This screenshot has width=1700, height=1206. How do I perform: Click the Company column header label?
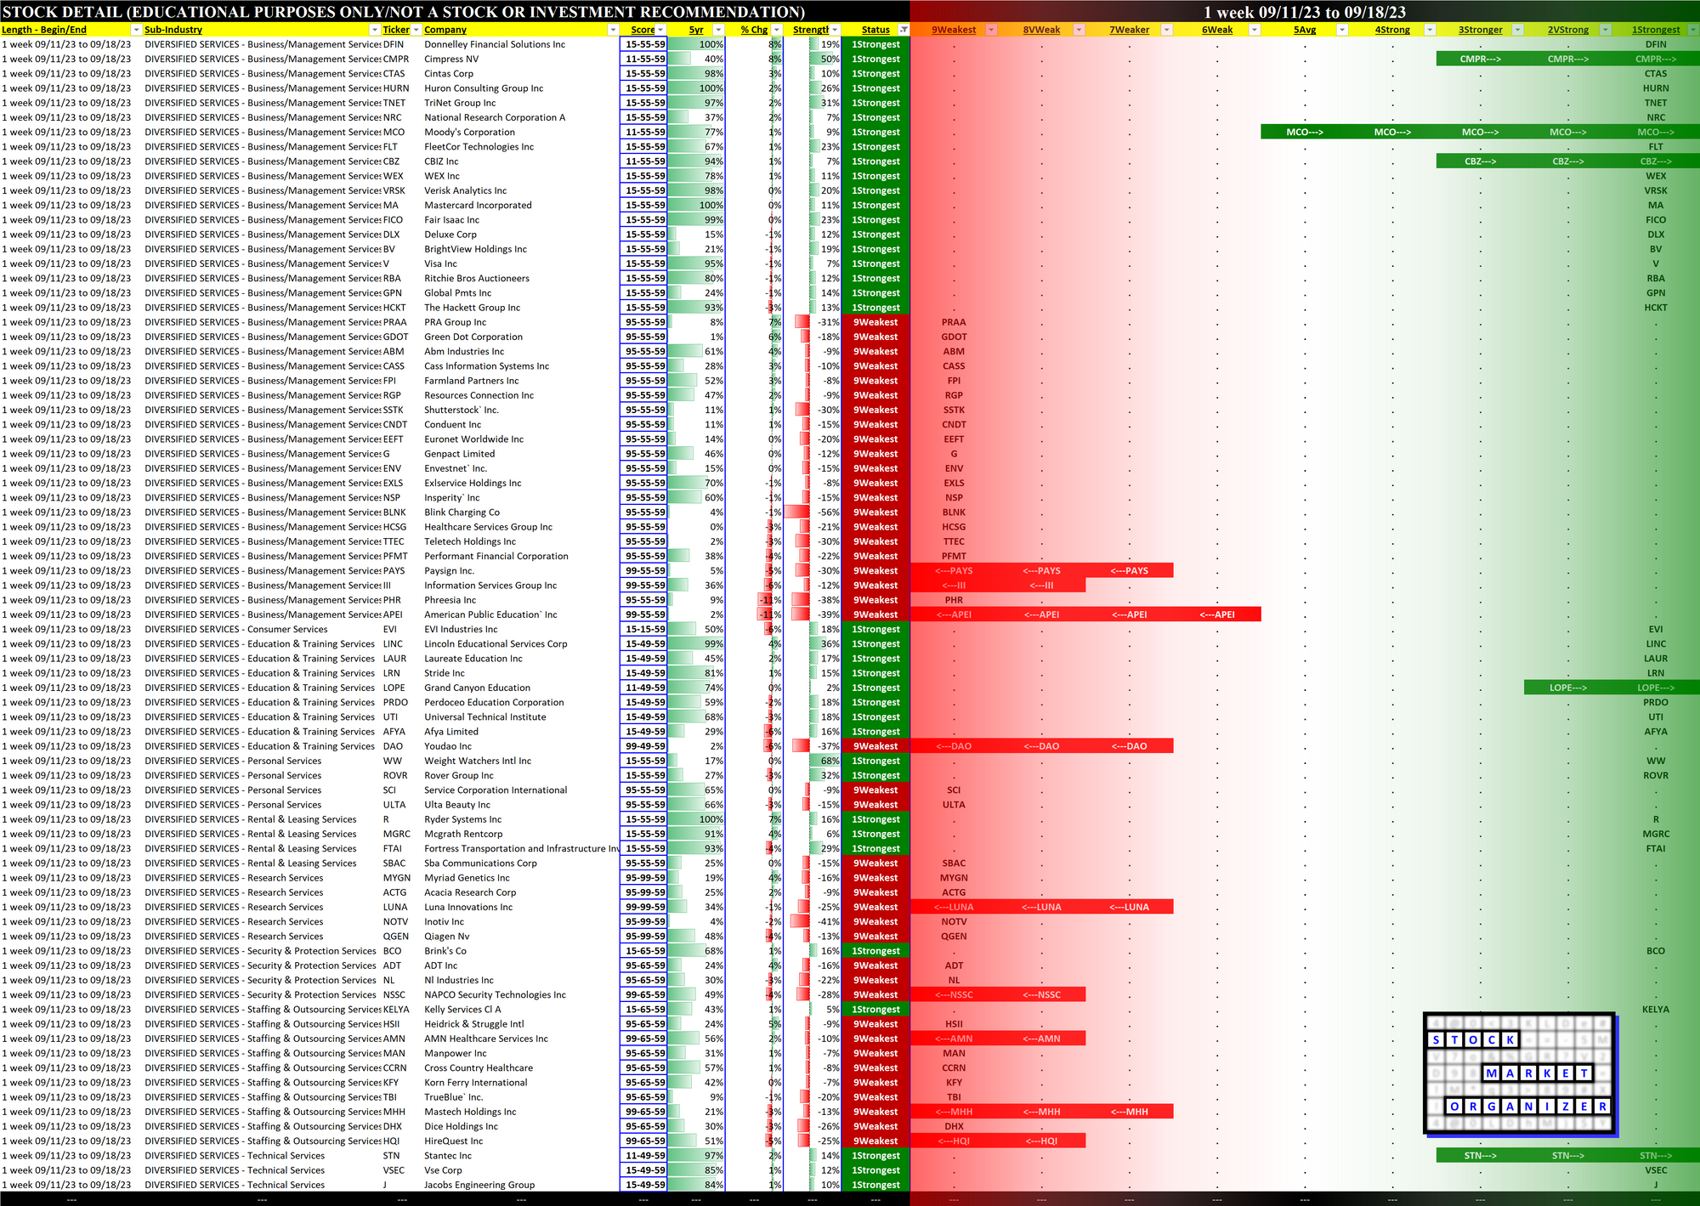coord(445,30)
